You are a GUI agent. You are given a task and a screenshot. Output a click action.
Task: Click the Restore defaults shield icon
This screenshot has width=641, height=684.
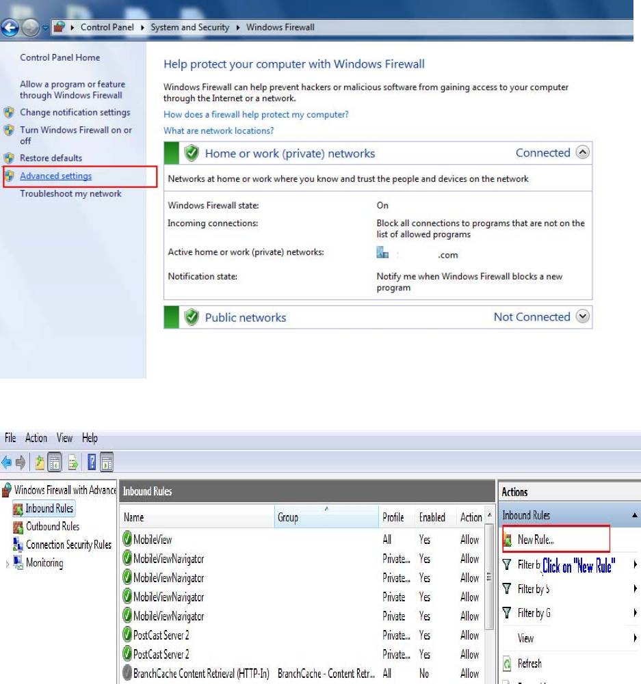pyautogui.click(x=9, y=158)
